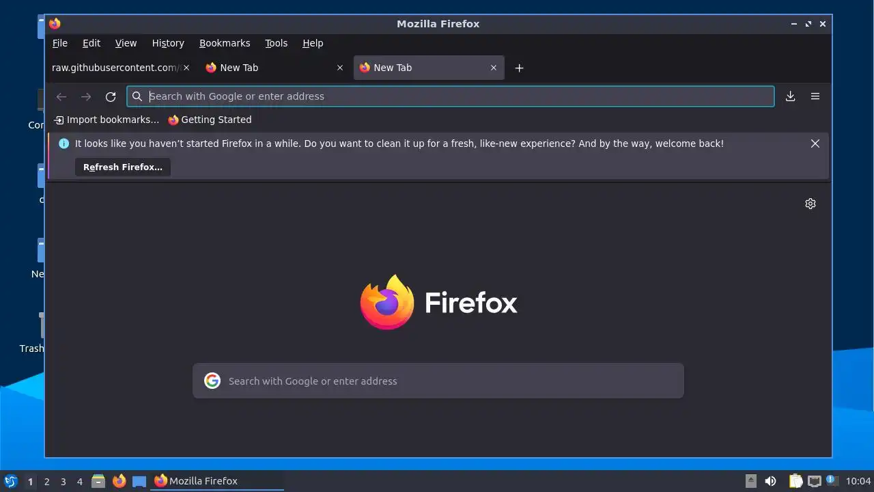
Task: Minimize the Firefox window
Action: 794,23
